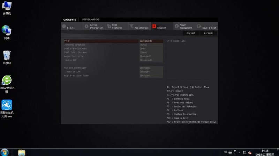Show hidden tray icons arrow
The height and width of the screenshot is (156, 279).
[x=239, y=153]
